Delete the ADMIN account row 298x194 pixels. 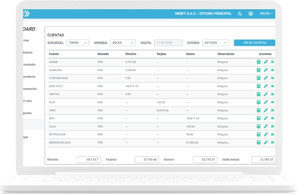pyautogui.click(x=272, y=62)
